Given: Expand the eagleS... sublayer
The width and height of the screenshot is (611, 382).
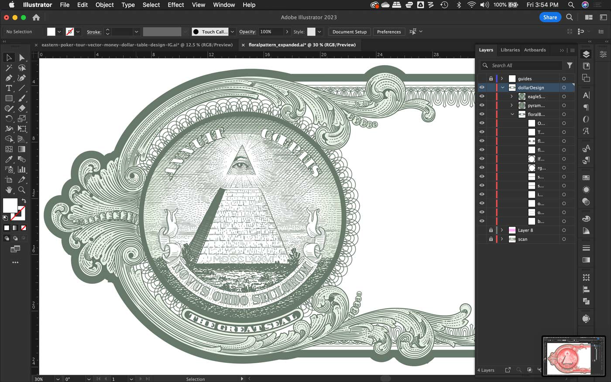Looking at the screenshot, I should [x=511, y=96].
